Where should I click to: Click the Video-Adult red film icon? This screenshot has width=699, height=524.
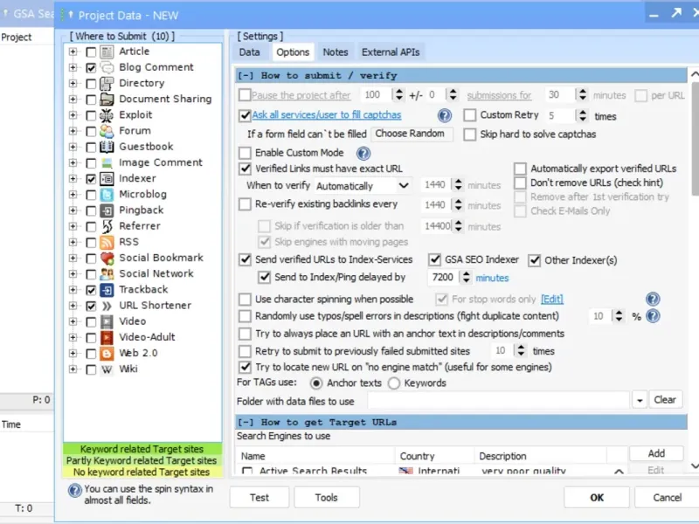(107, 338)
